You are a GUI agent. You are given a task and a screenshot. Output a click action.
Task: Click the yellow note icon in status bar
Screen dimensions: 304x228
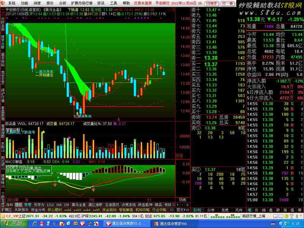point(286,216)
